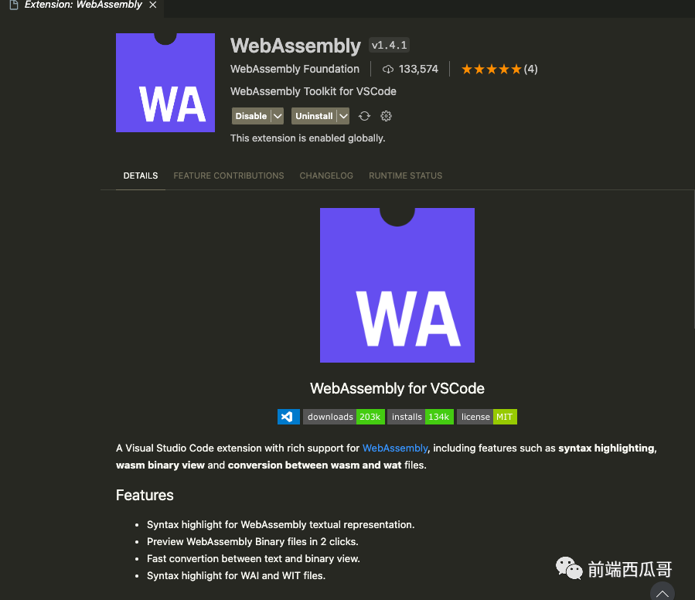This screenshot has height=600, width=695.
Task: Expand the Disable dropdown arrow
Action: click(x=278, y=116)
